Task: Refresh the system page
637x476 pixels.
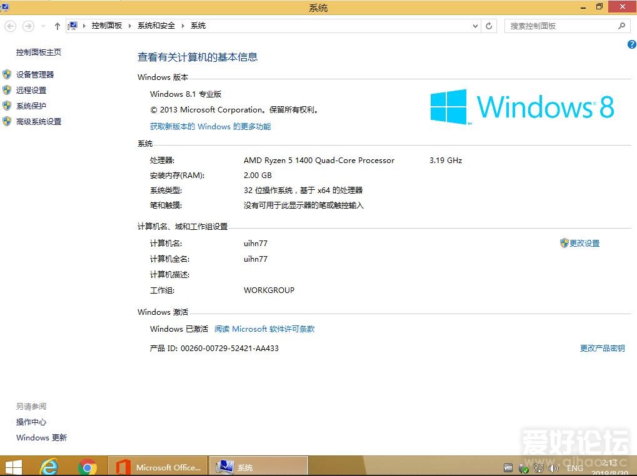Action: point(489,26)
